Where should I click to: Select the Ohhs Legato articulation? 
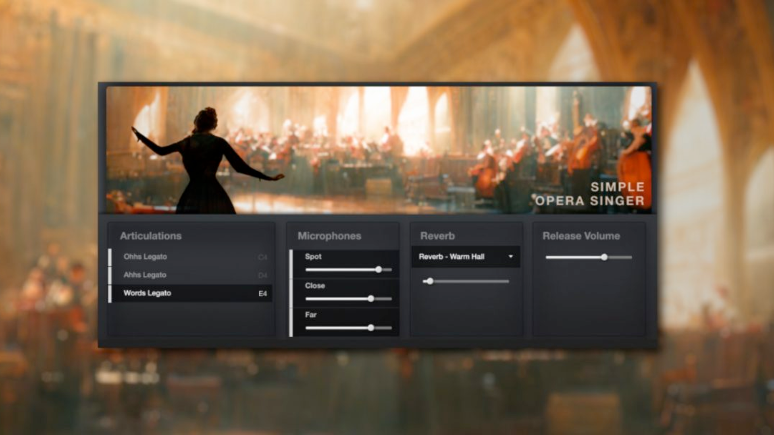click(146, 257)
